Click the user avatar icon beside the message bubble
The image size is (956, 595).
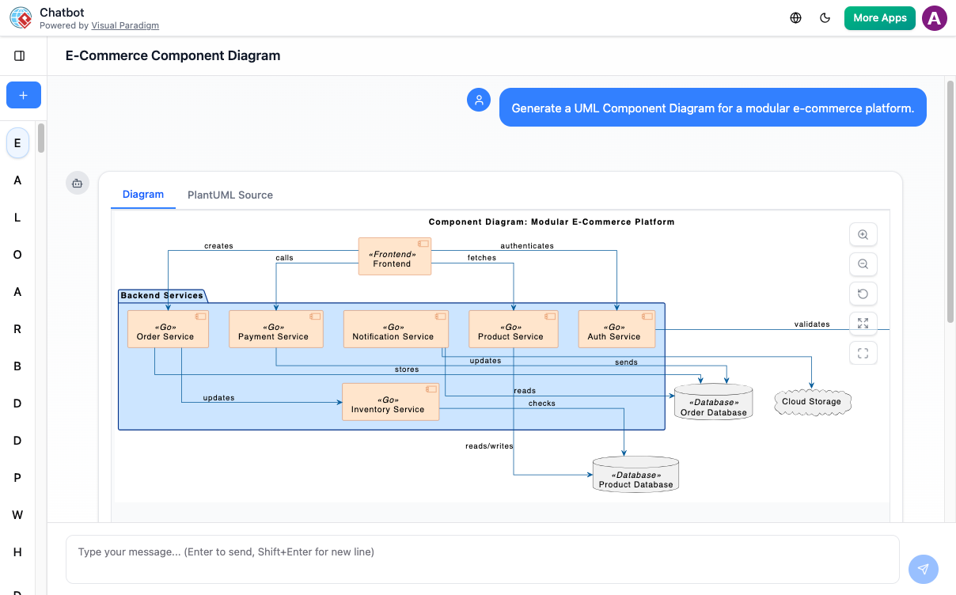(x=478, y=100)
